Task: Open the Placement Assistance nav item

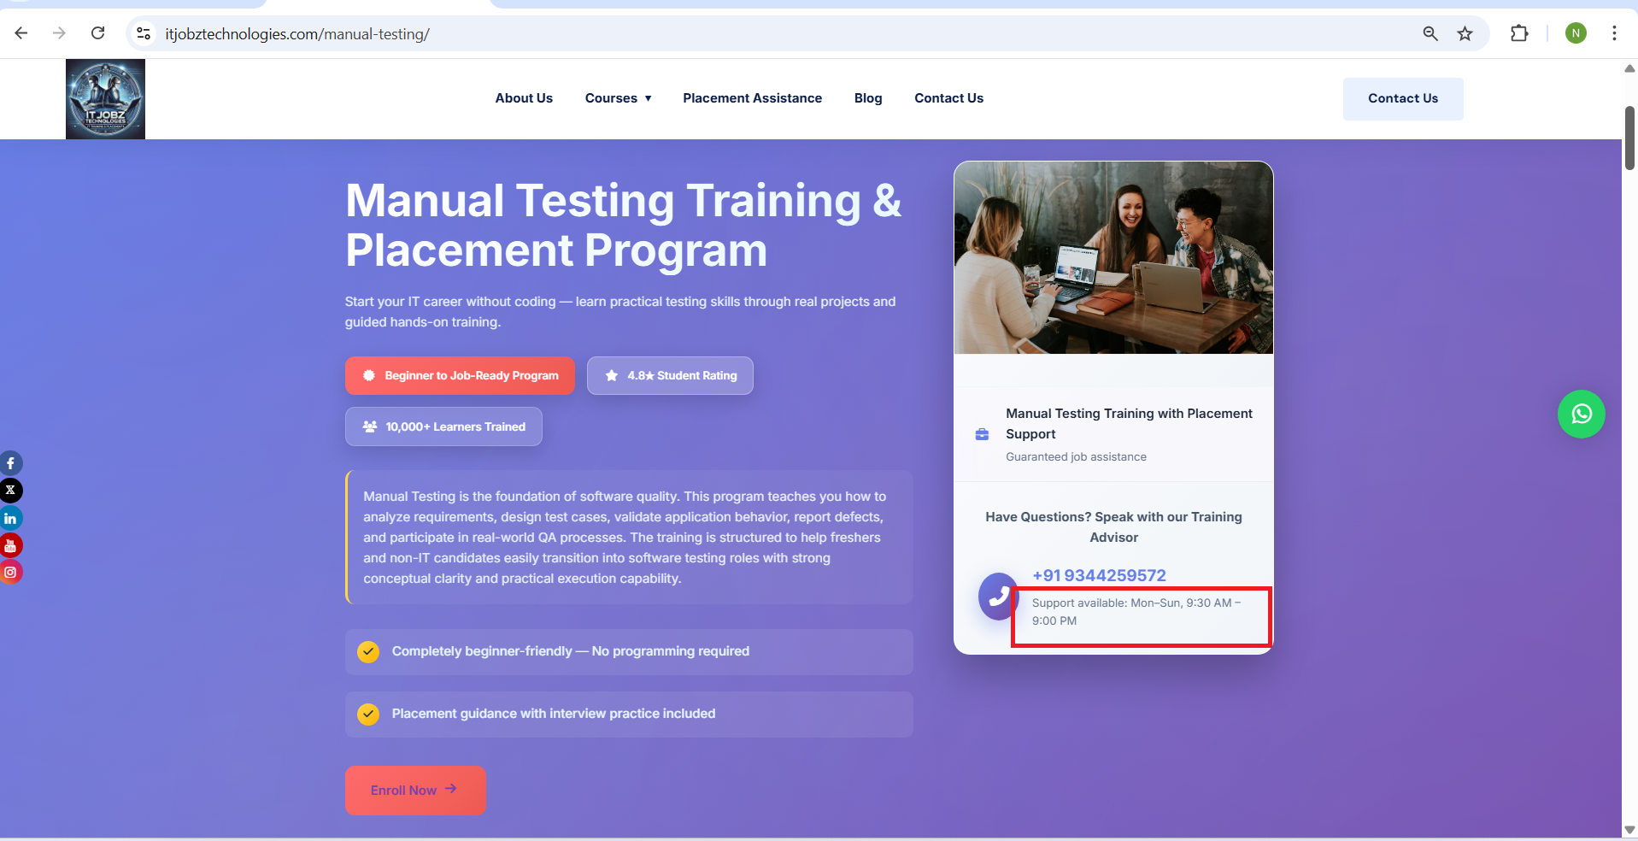Action: tap(752, 98)
